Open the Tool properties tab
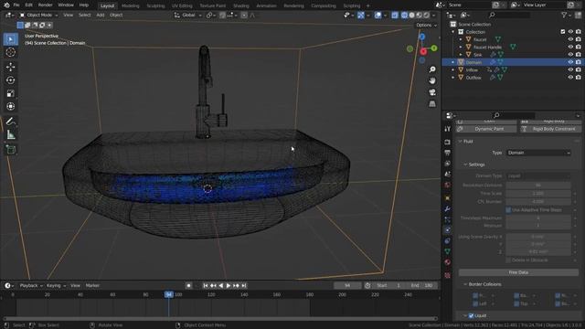 click(x=447, y=129)
